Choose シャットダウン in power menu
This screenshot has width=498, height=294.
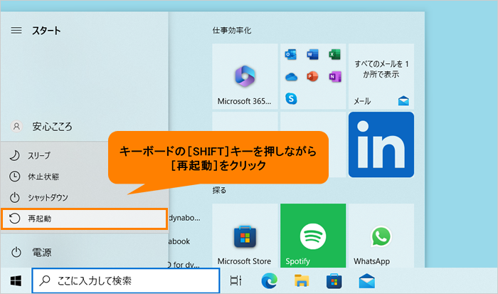84,197
